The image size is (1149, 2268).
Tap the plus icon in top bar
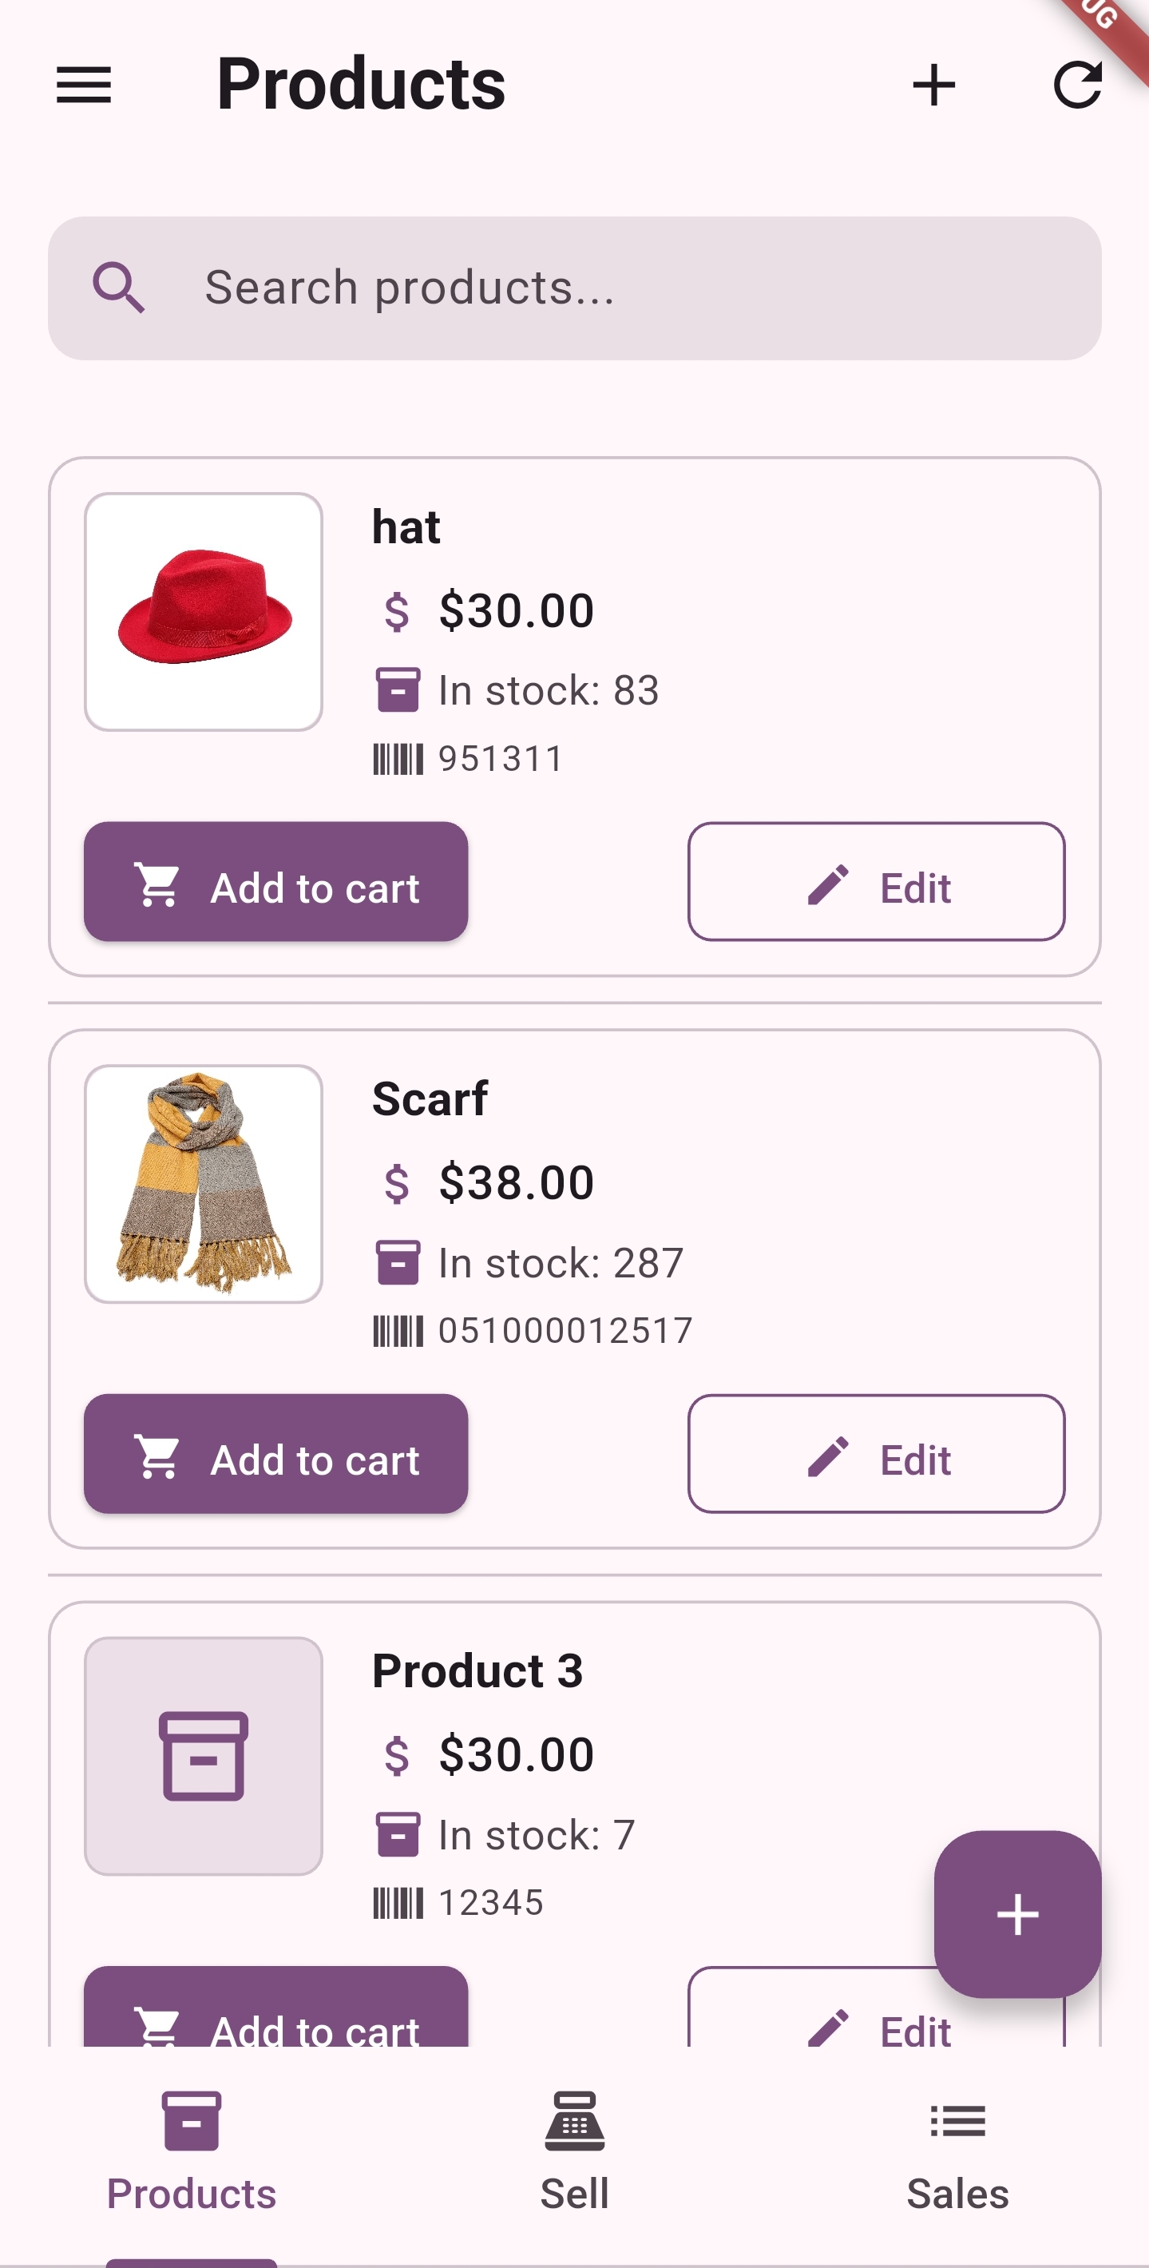[933, 85]
